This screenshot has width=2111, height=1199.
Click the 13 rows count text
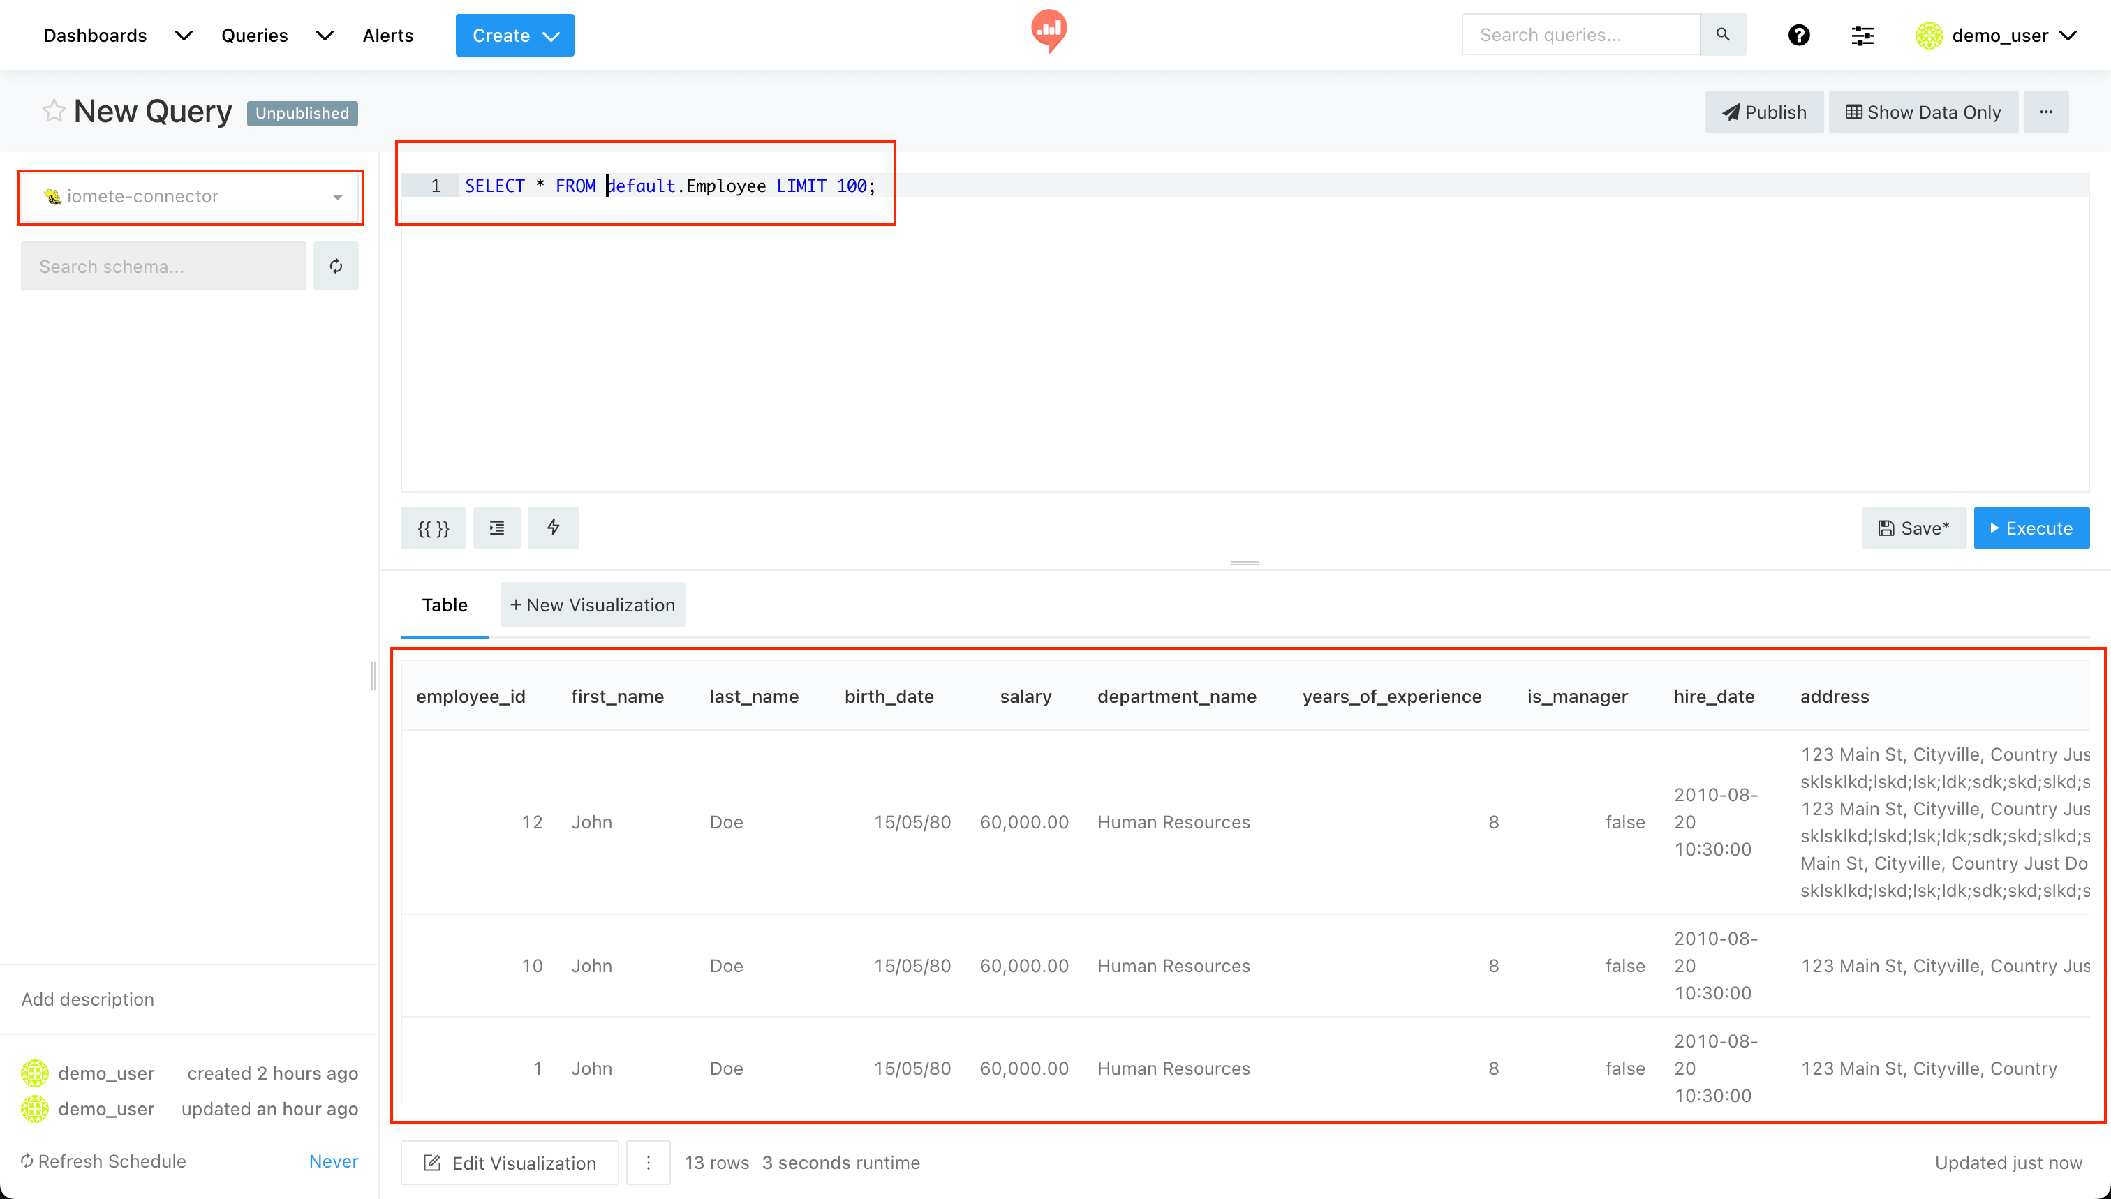[716, 1162]
